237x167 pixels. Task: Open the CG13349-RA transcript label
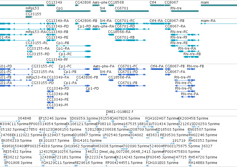(x=57, y=21)
